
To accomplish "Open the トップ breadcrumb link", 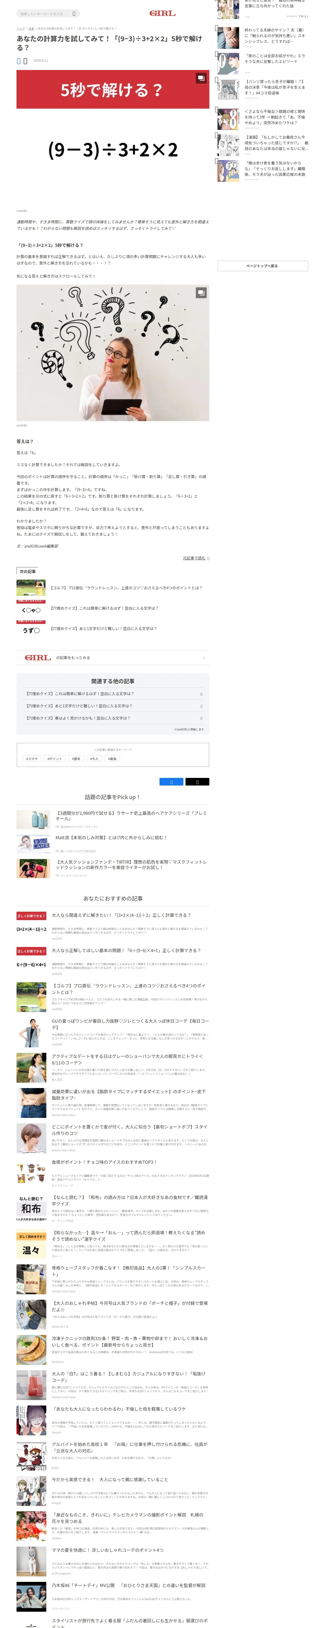I will point(20,28).
